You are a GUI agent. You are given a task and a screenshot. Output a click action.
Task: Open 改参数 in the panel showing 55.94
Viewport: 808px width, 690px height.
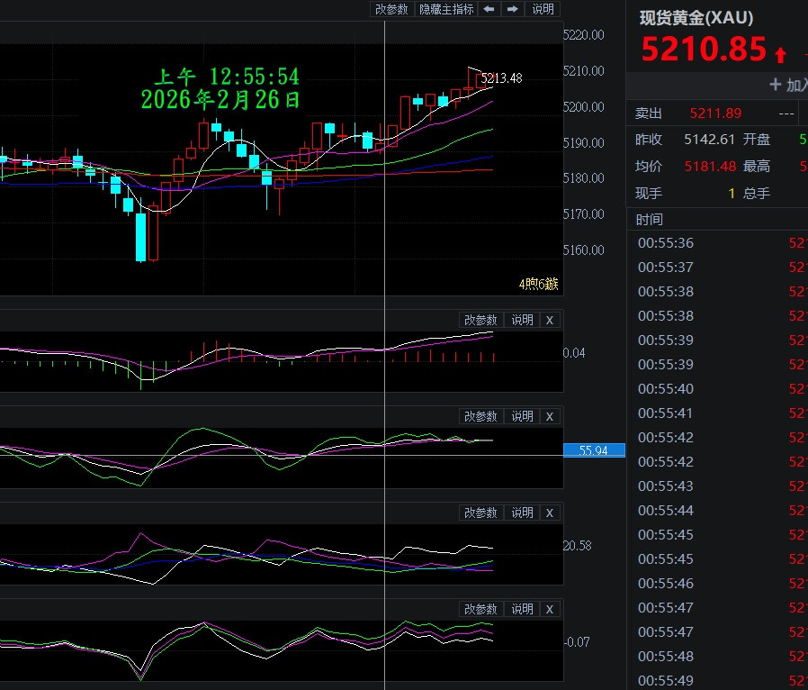(x=480, y=416)
